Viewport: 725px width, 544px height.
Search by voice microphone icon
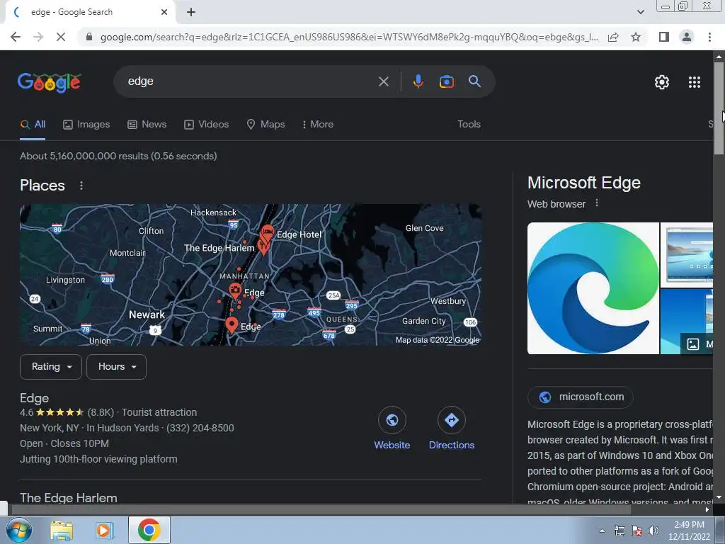click(x=418, y=81)
